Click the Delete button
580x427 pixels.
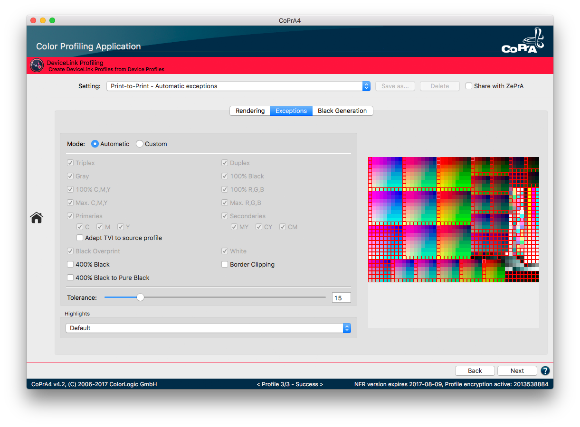click(x=440, y=86)
